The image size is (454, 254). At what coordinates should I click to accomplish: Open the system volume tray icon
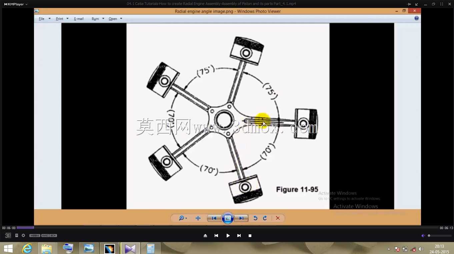(x=421, y=249)
